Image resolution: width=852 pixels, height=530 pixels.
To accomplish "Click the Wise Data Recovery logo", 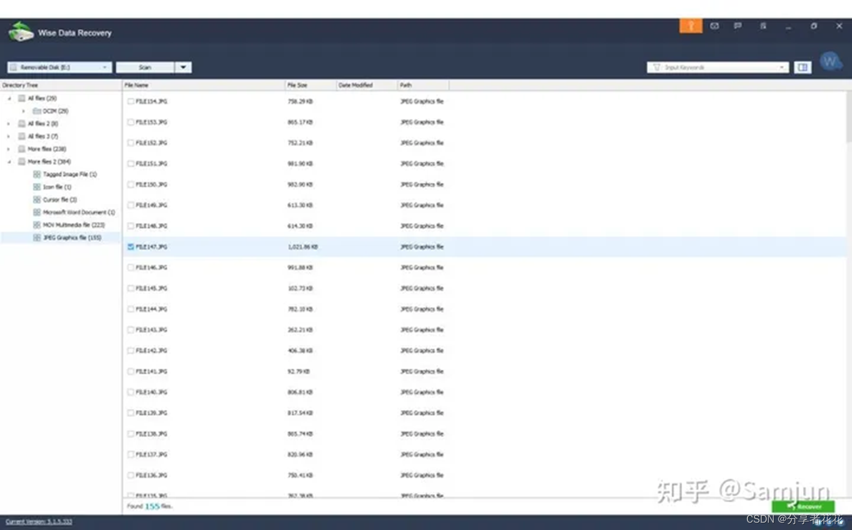I will point(21,32).
